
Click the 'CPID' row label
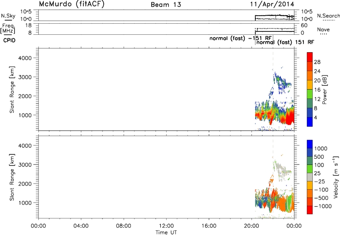[9, 40]
